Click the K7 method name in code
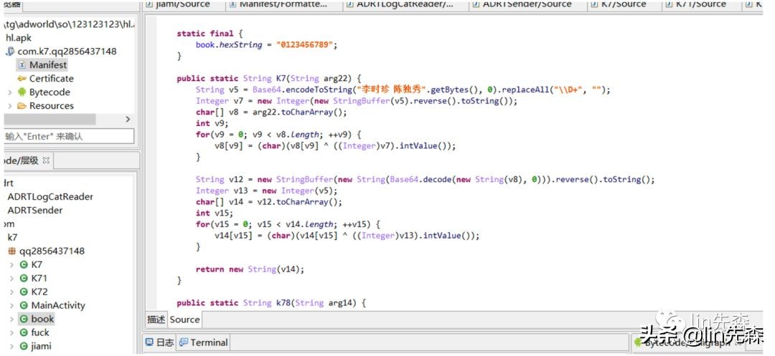The image size is (775, 356). tap(281, 78)
